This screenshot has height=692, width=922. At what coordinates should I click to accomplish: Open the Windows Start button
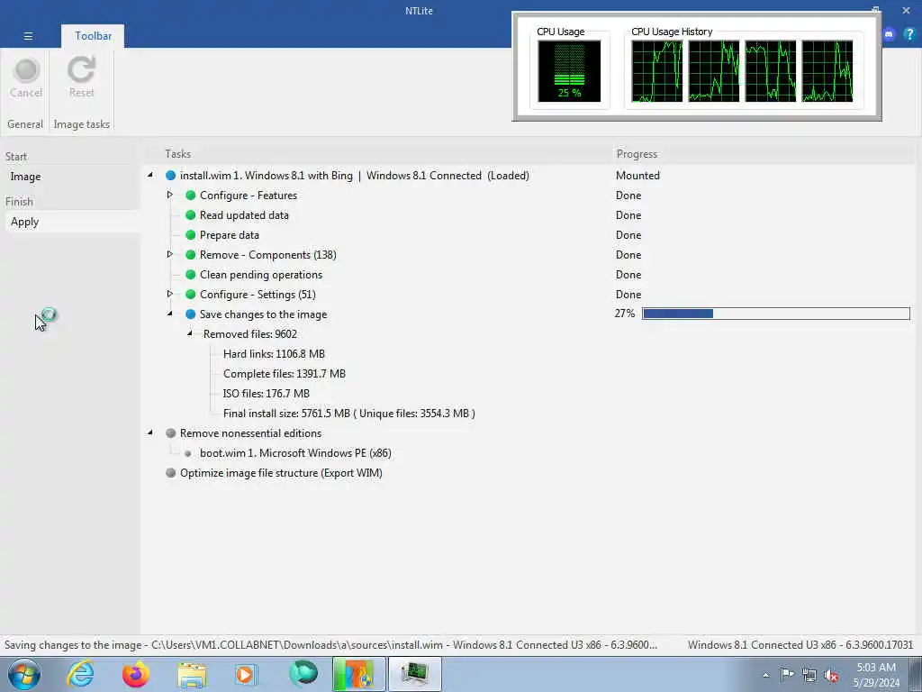click(x=23, y=674)
